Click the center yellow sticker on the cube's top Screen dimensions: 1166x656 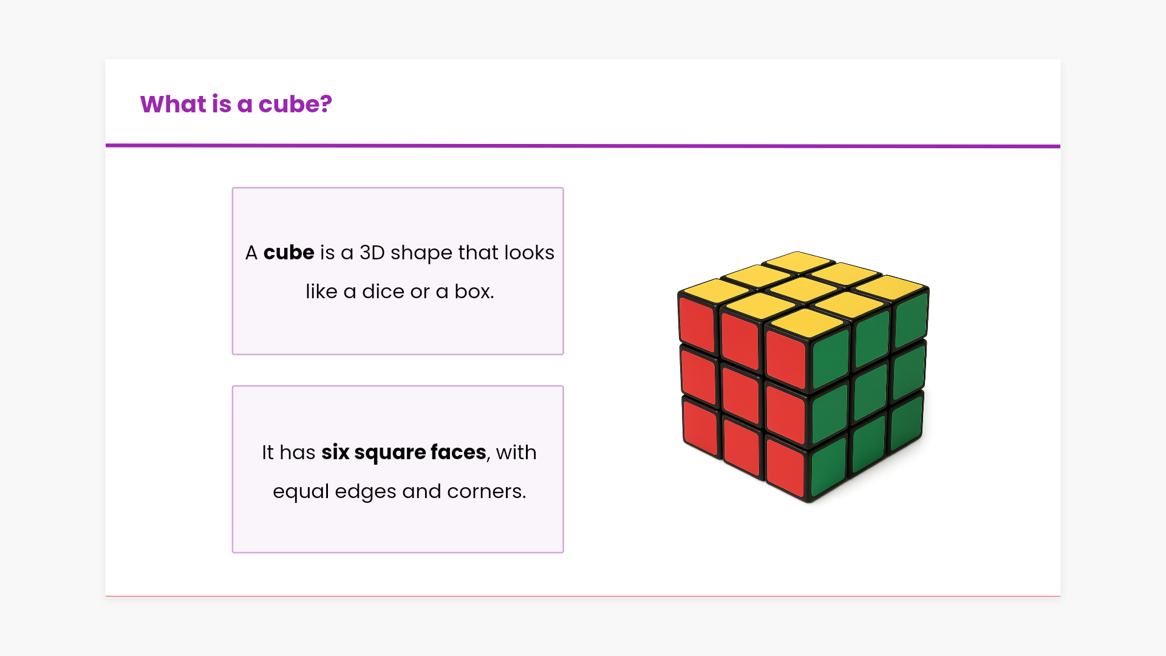[x=803, y=289]
